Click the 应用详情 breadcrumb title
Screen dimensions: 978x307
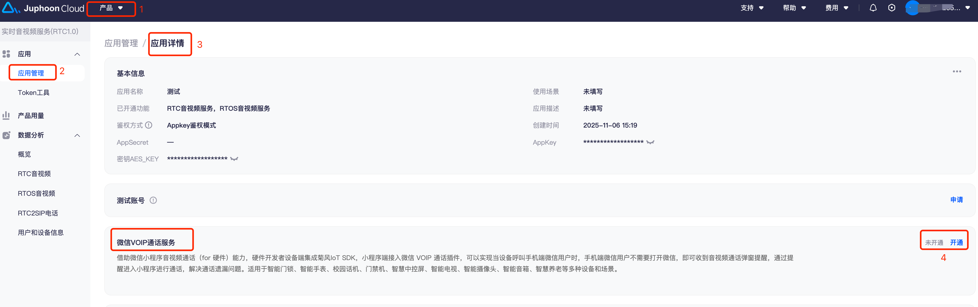[x=168, y=43]
